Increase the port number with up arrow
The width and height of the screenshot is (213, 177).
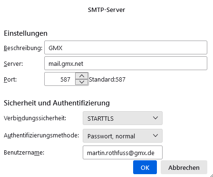[x=82, y=76]
